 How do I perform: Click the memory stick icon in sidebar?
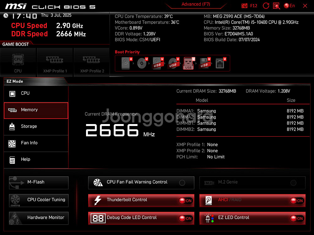pos(12,110)
